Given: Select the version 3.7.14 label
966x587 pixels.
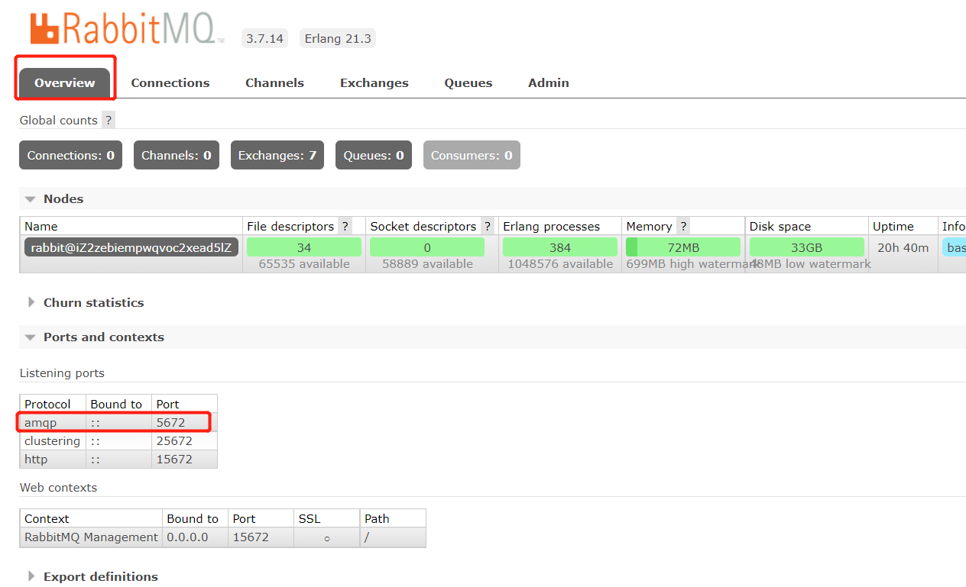Looking at the screenshot, I should pyautogui.click(x=264, y=38).
